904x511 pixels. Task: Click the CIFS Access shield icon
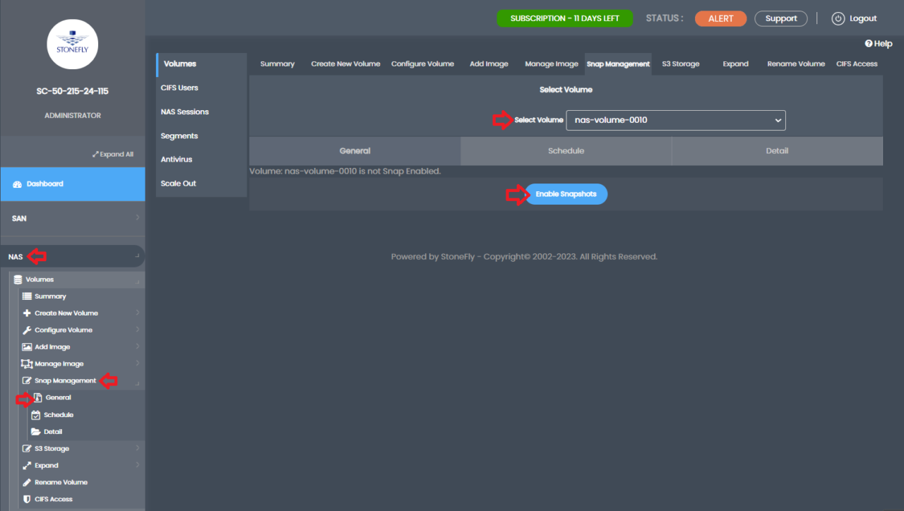click(27, 499)
